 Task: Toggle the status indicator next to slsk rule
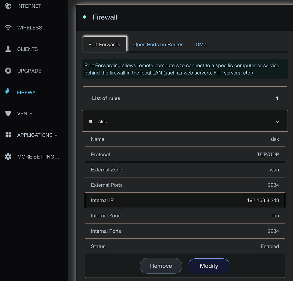coord(91,121)
